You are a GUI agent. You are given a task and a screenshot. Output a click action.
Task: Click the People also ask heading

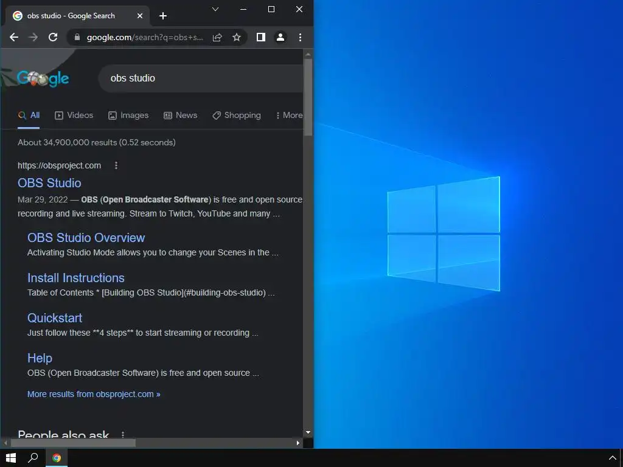coord(63,434)
